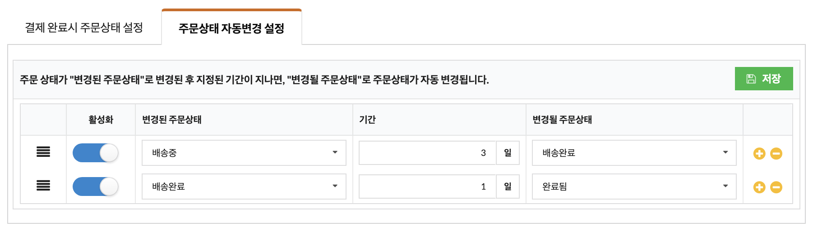The height and width of the screenshot is (231, 813).
Task: Click the floppy disk icon on 저장 button
Action: point(751,79)
